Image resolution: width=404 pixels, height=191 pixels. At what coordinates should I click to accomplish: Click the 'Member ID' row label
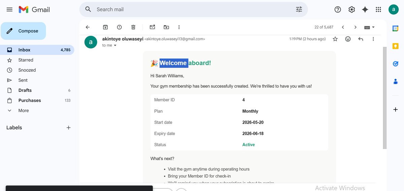[x=164, y=100]
